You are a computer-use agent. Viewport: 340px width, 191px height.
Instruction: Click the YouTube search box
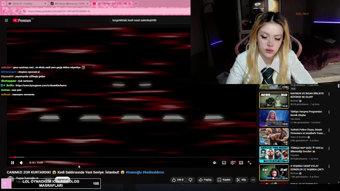pyautogui.click(x=150, y=20)
